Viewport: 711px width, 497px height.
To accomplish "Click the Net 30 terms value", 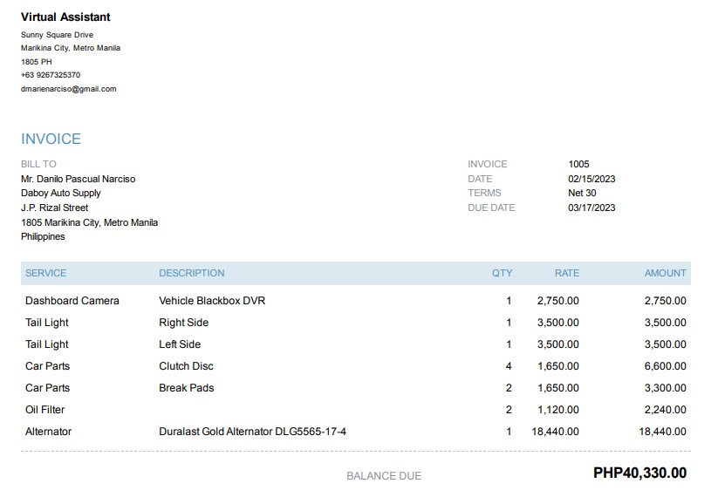I will pyautogui.click(x=582, y=193).
